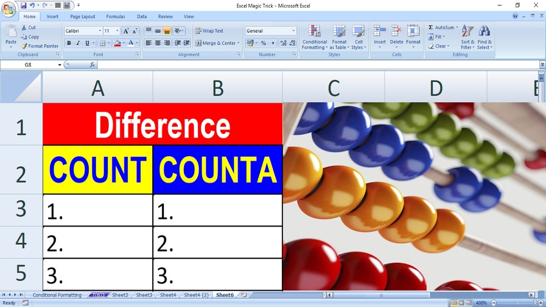
Task: Toggle Underline formatting
Action: pyautogui.click(x=87, y=43)
